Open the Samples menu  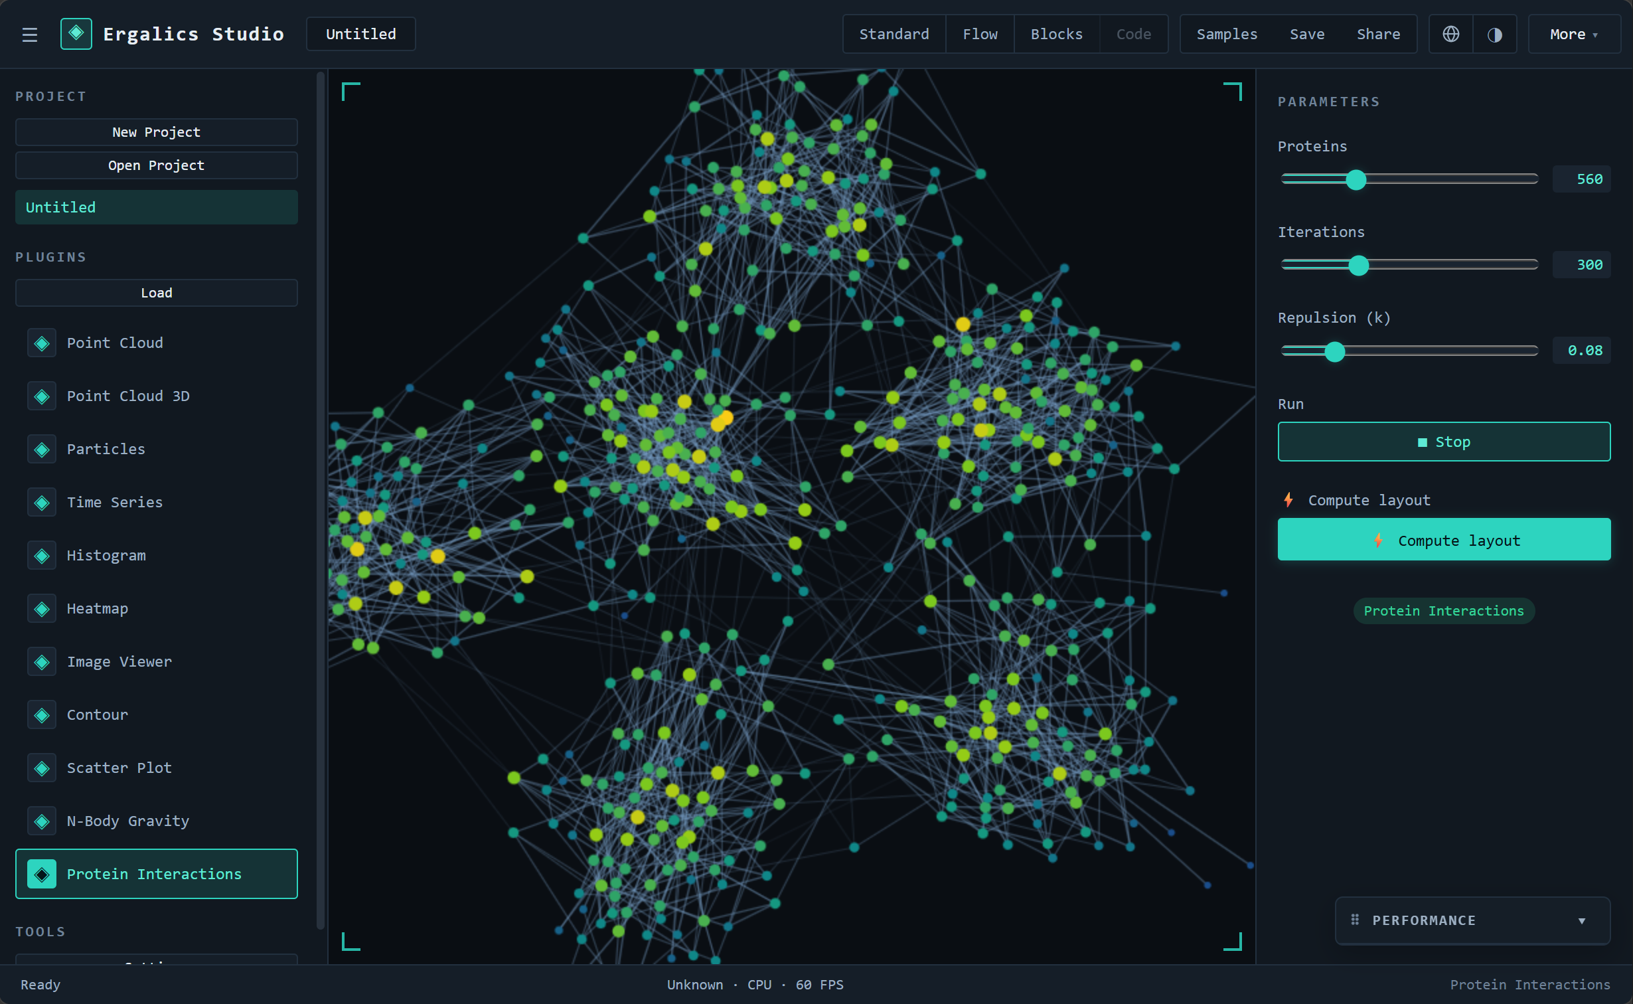coord(1227,34)
